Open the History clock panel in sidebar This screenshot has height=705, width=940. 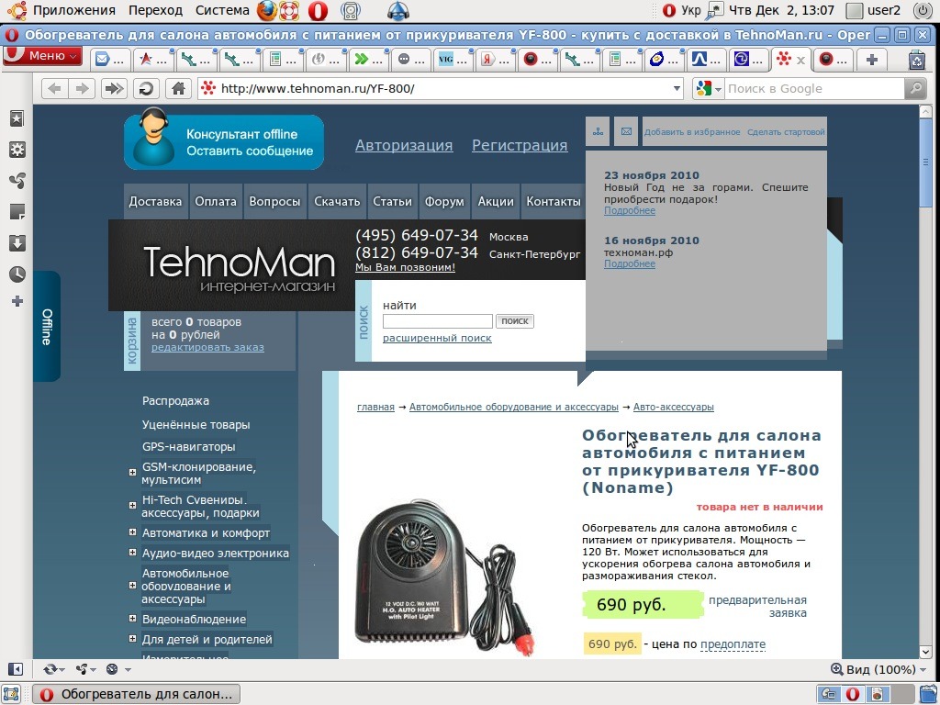click(x=17, y=274)
